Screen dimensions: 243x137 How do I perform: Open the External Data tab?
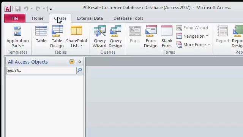click(90, 18)
